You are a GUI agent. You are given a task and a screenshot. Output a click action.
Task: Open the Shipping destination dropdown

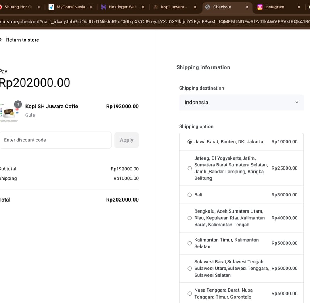point(241,103)
